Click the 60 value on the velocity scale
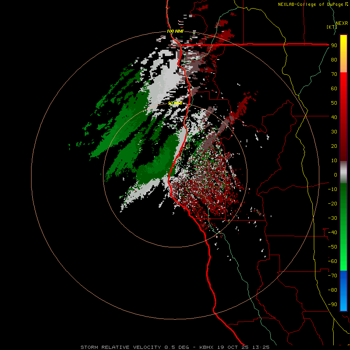 coord(334,89)
